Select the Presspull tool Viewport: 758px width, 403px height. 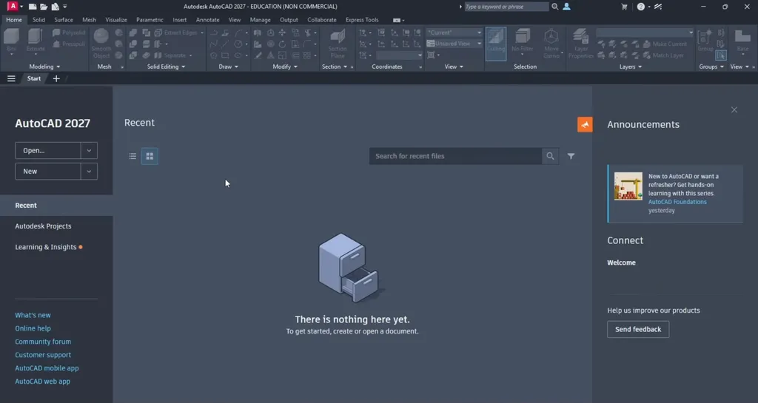point(69,44)
